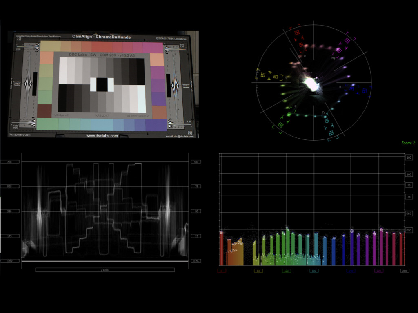Click the 'R' red label on vectorscope

pyautogui.click(x=305, y=56)
